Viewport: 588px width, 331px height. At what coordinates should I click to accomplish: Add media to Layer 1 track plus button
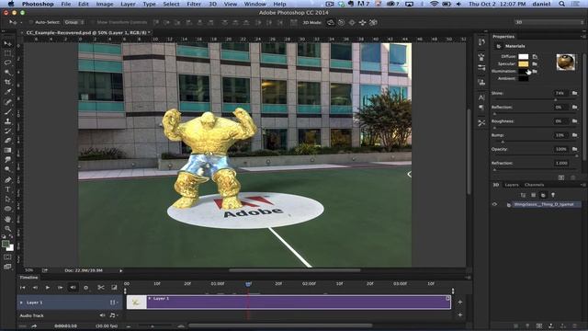click(x=460, y=302)
